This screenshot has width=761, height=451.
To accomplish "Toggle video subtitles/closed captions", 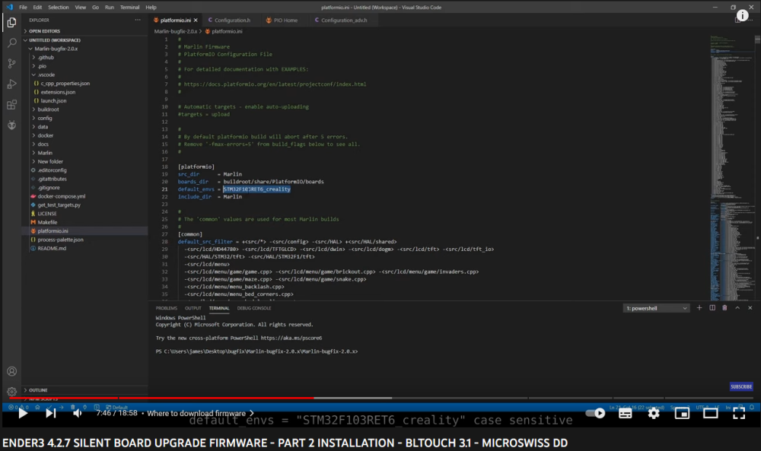I will [625, 414].
